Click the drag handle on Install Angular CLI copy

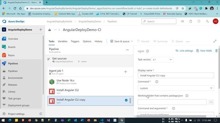pyautogui.click(x=130, y=100)
